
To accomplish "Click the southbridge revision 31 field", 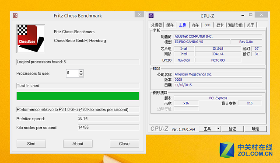I will coord(257,54).
